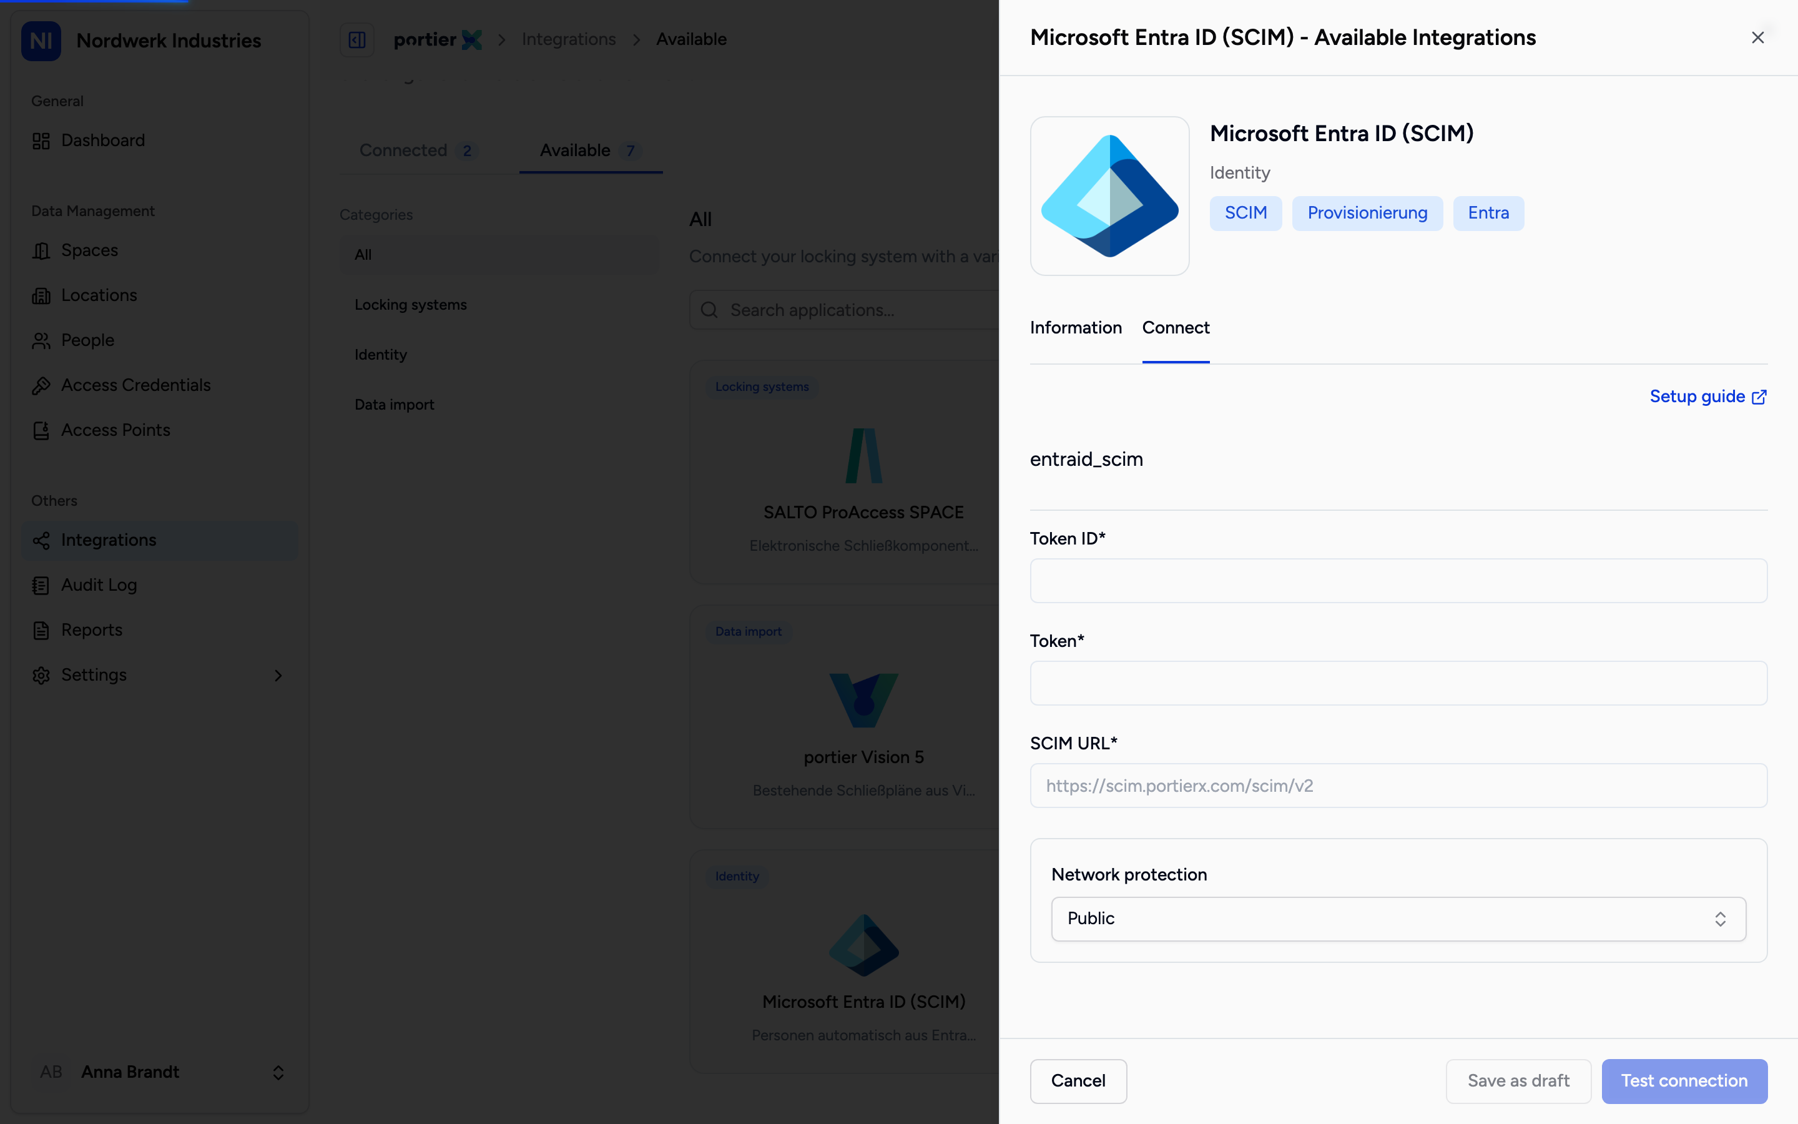The width and height of the screenshot is (1798, 1124).
Task: Click the Cancel button
Action: click(1078, 1081)
